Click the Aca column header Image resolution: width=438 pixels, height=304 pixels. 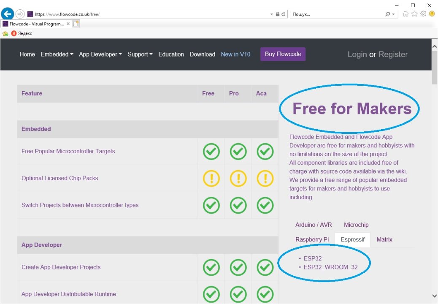pyautogui.click(x=261, y=93)
